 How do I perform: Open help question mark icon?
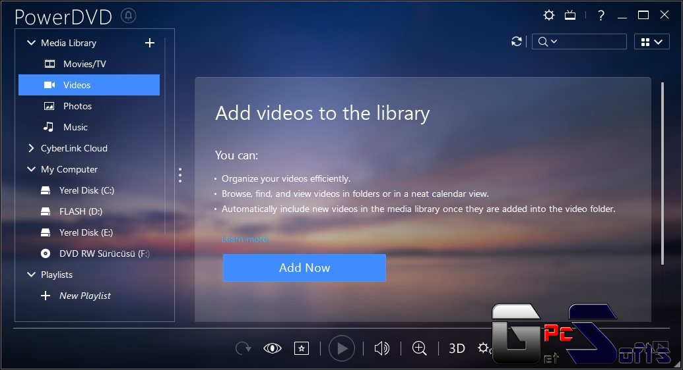pyautogui.click(x=601, y=16)
